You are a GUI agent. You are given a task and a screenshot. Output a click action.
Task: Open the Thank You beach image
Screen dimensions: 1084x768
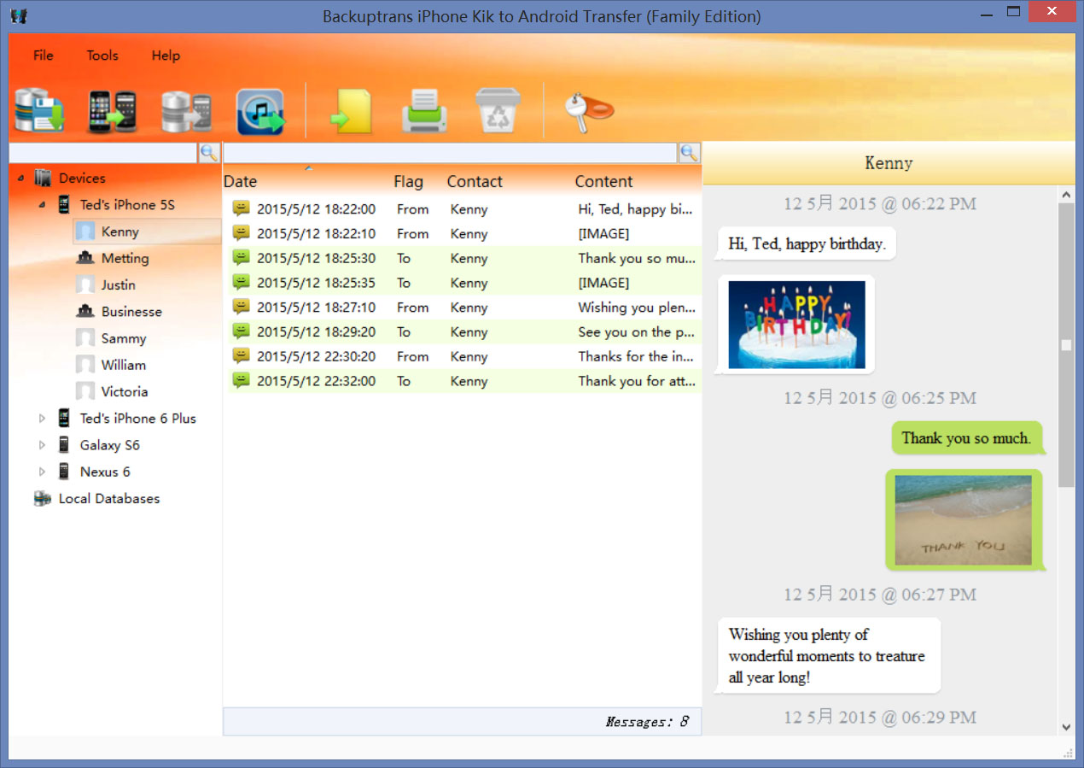tap(963, 519)
